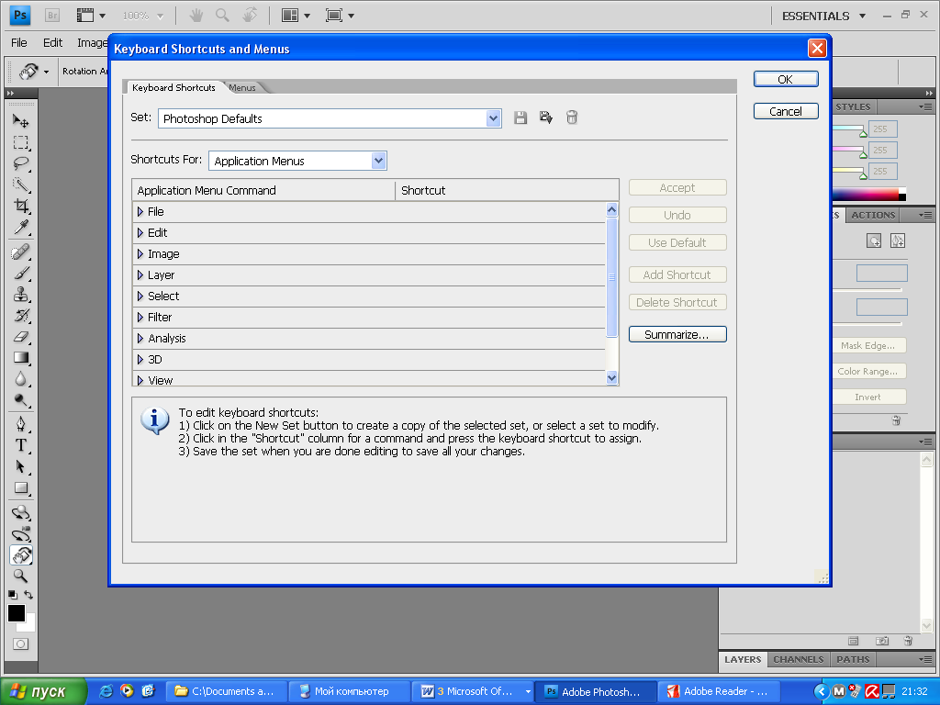Expand the Select menu command group

(140, 297)
